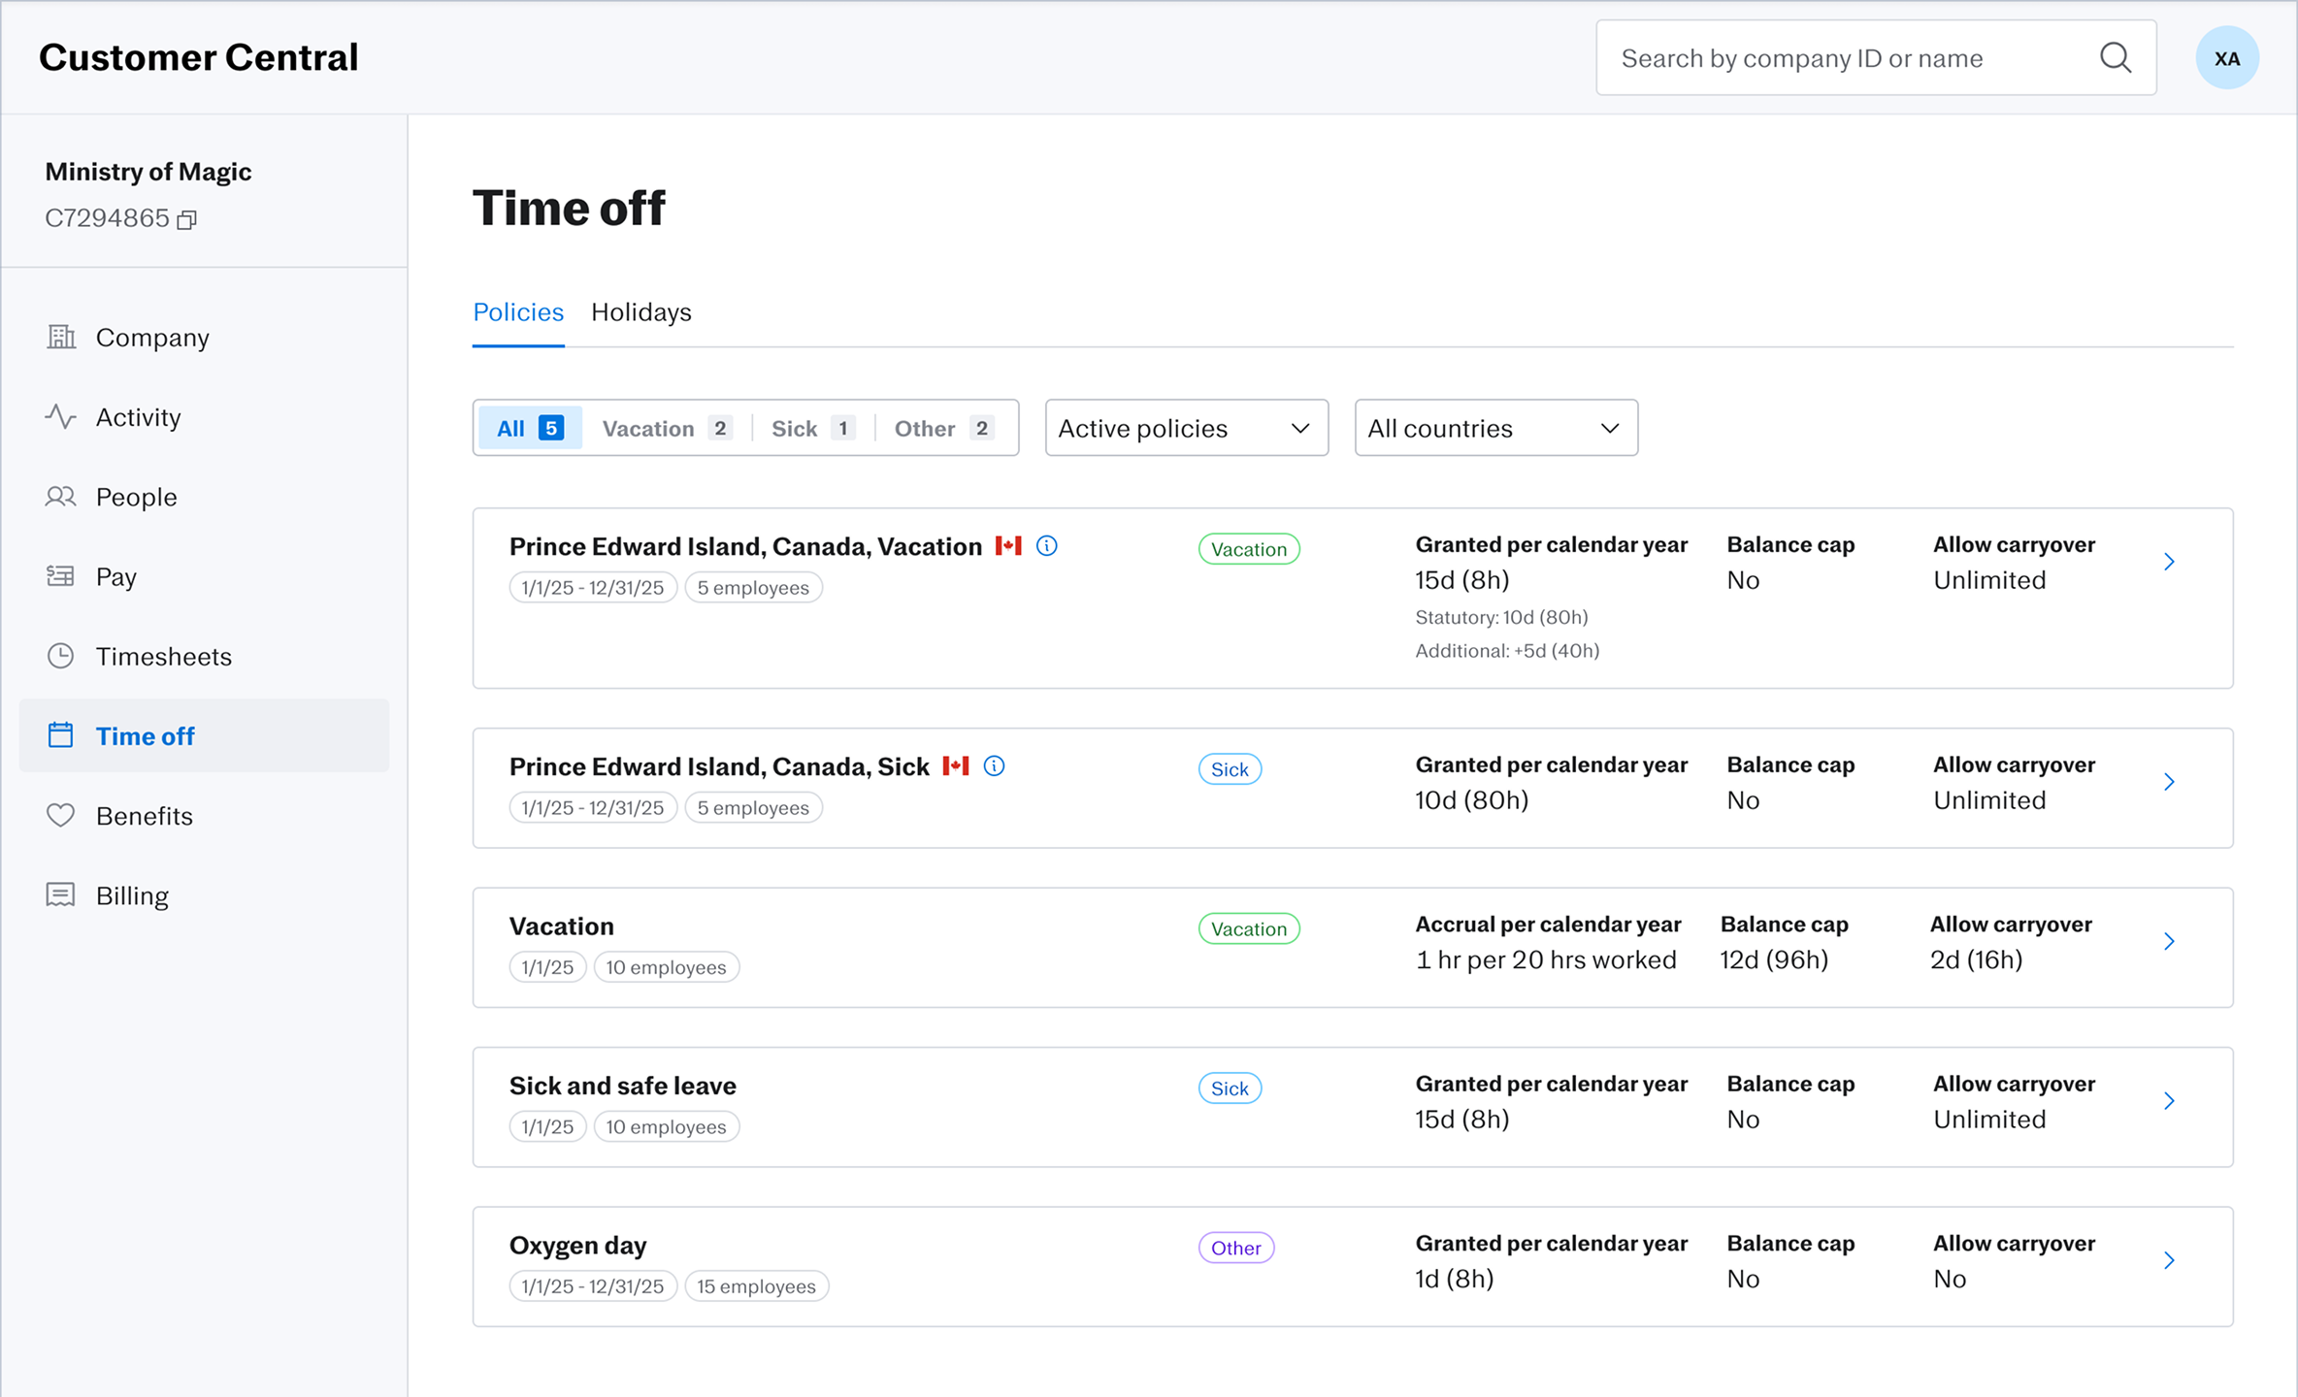Screen dimensions: 2298x1397
Task: Open Prince Edward Island Sick policy chevron
Action: click(x=2169, y=782)
